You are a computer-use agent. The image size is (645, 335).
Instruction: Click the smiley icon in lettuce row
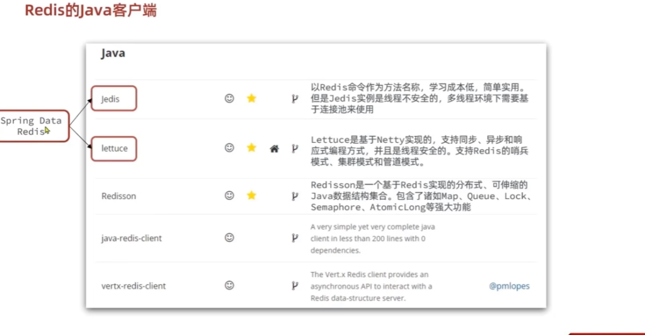[x=229, y=148]
